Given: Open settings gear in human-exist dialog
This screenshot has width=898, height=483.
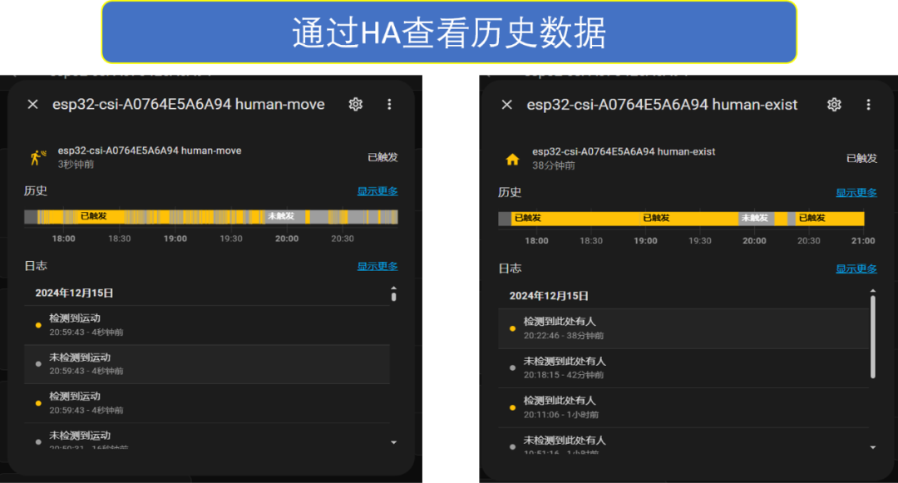Looking at the screenshot, I should pyautogui.click(x=834, y=105).
